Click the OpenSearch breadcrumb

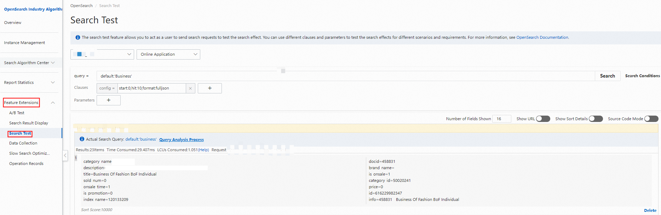pyautogui.click(x=81, y=6)
